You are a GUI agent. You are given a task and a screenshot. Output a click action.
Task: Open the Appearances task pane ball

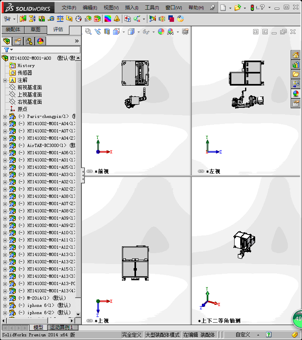296,94
